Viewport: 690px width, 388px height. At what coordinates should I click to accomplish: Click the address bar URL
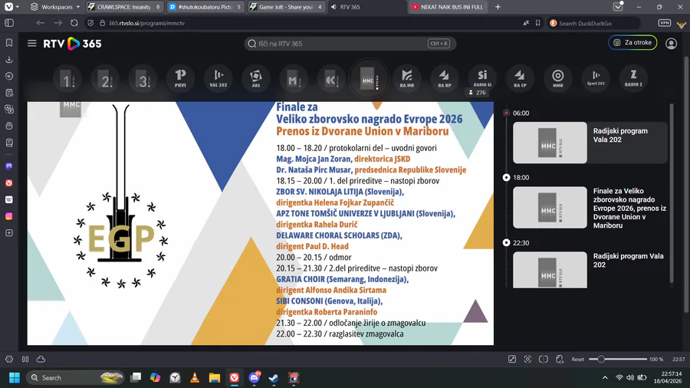(x=146, y=23)
